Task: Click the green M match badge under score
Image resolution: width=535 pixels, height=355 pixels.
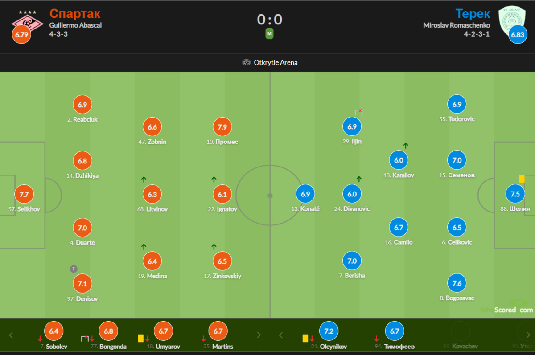Action: click(x=269, y=34)
